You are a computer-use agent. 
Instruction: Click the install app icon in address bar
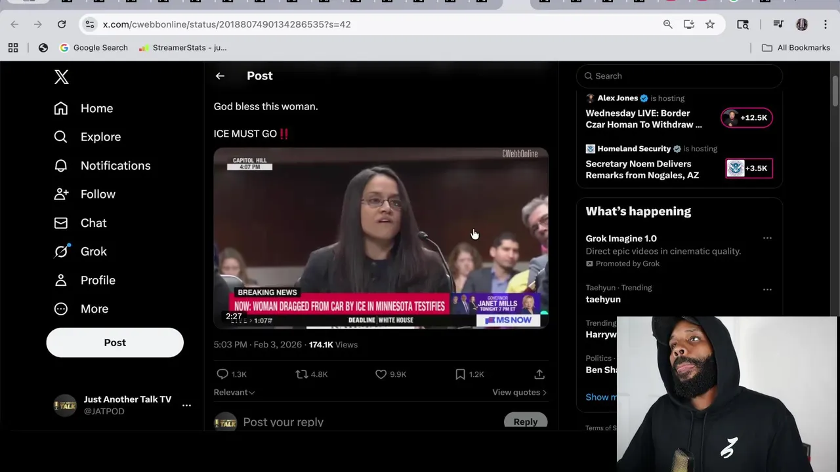tap(688, 24)
